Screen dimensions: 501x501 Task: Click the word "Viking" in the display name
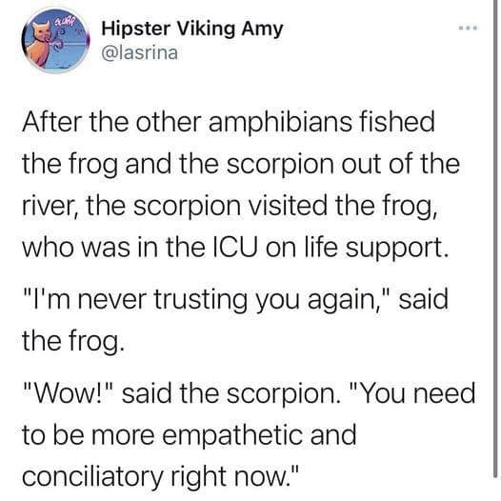click(x=205, y=30)
